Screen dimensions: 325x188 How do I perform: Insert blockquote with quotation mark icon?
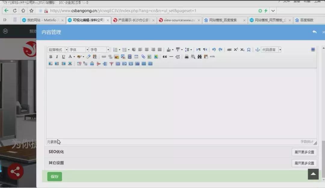pos(165,57)
